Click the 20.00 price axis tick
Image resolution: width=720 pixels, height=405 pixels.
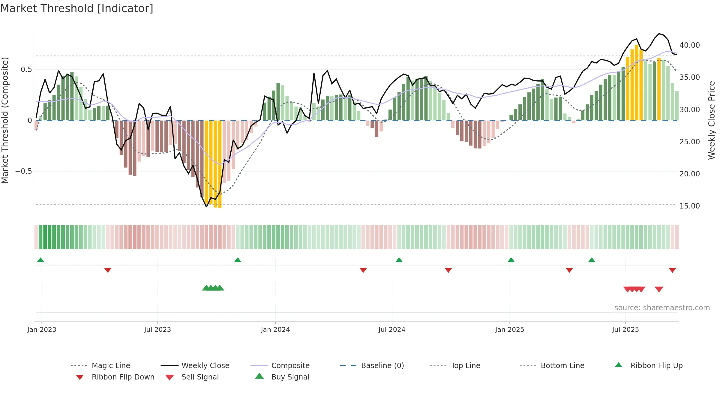click(x=690, y=174)
